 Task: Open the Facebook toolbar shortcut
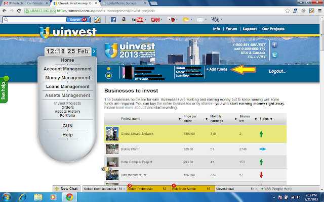pos(113,20)
